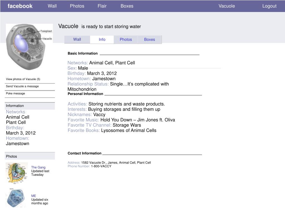
Task: Click 'Hold You Down – Jim Jones ft. Oliva'
Action: 138,120
